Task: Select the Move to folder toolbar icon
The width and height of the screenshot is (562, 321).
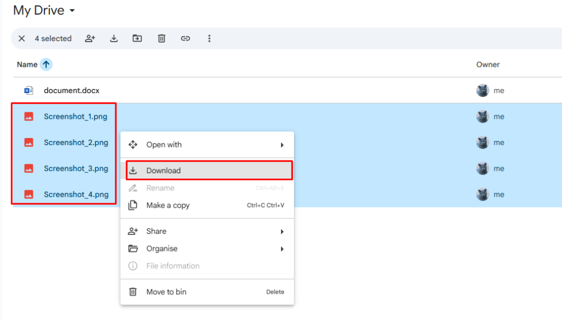Action: click(137, 38)
